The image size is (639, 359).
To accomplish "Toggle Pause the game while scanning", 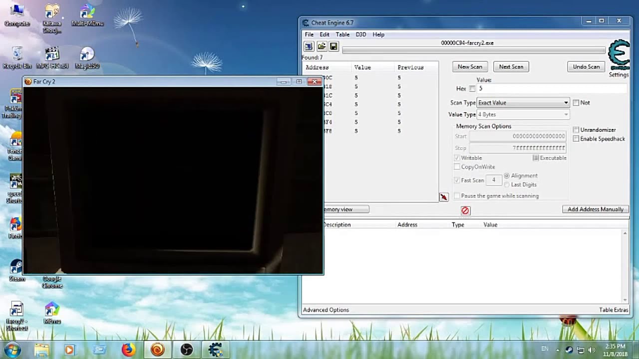I will [457, 196].
